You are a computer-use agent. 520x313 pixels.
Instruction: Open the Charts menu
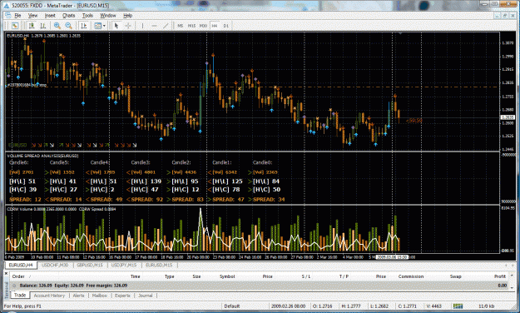pos(69,15)
